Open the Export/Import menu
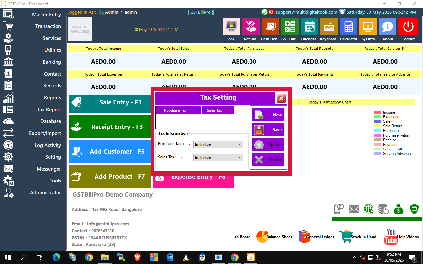423x264 pixels. [x=45, y=133]
